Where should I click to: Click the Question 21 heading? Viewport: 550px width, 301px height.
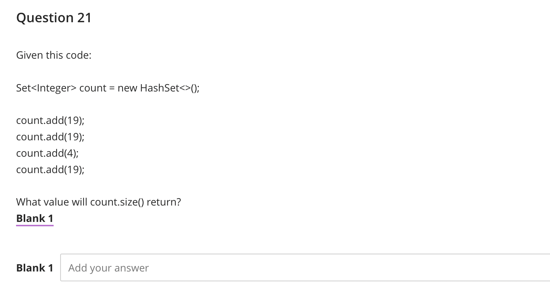coord(54,17)
